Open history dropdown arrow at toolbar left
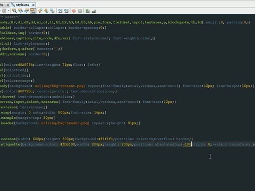Screen dimensions: 255x191 (x=8, y=11)
